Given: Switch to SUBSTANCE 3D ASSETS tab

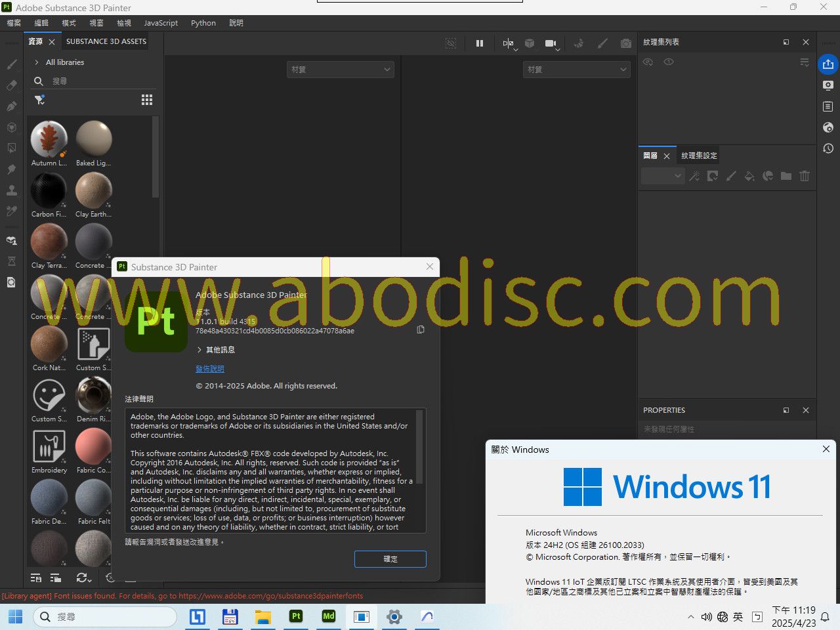Looking at the screenshot, I should pos(106,41).
